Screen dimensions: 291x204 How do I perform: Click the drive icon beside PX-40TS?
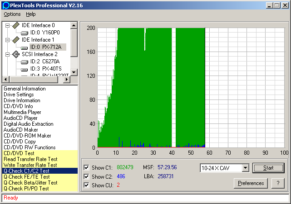pyautogui.click(x=25, y=69)
